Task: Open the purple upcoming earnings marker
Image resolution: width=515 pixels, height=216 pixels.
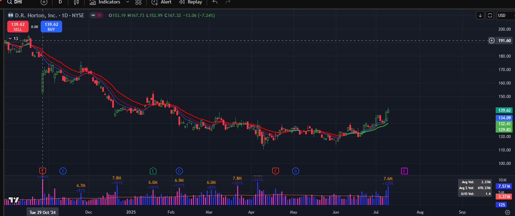Action: 404,171
